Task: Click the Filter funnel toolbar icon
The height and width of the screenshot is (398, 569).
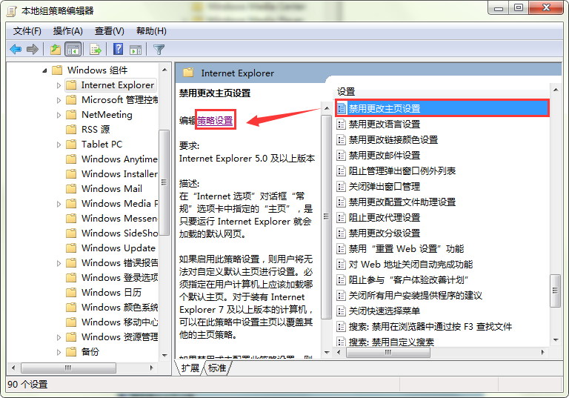Action: (159, 50)
